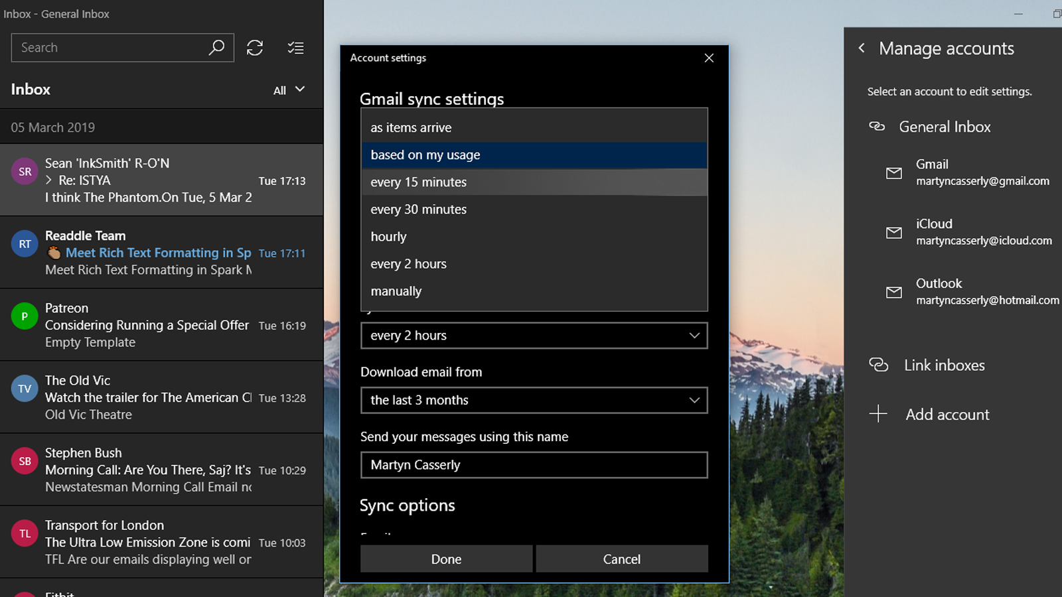The height and width of the screenshot is (597, 1062).
Task: Close the Account settings dialog
Action: coord(709,58)
